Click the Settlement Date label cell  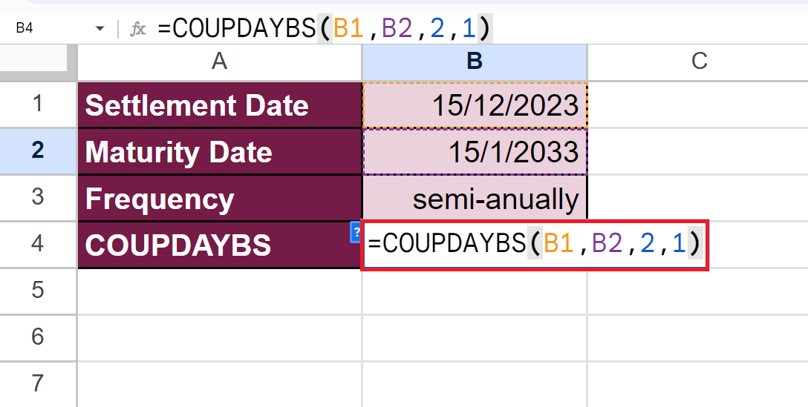219,105
